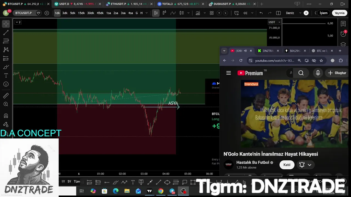Go back in the Chrome window
Image resolution: width=351 pixels, height=197 pixels.
(x=225, y=60)
